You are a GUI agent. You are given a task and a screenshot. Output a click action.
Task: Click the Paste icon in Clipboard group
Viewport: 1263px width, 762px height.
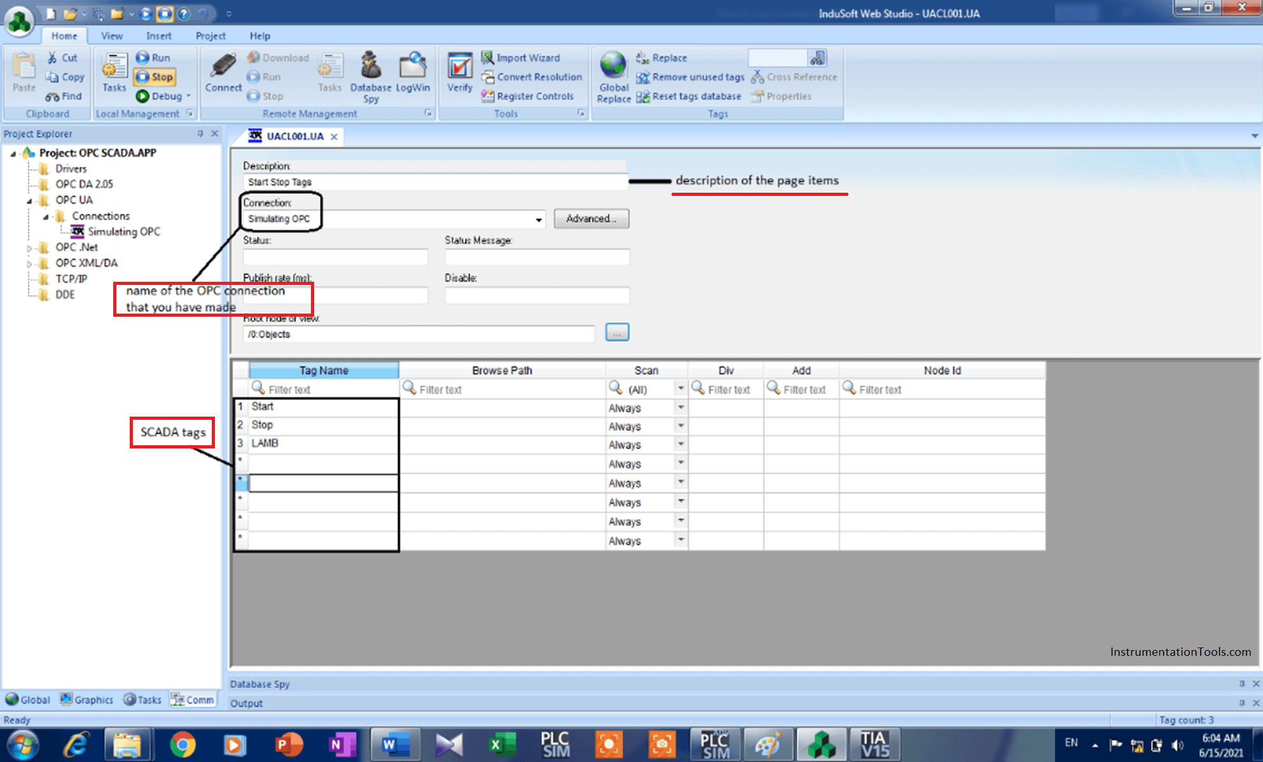pyautogui.click(x=24, y=73)
